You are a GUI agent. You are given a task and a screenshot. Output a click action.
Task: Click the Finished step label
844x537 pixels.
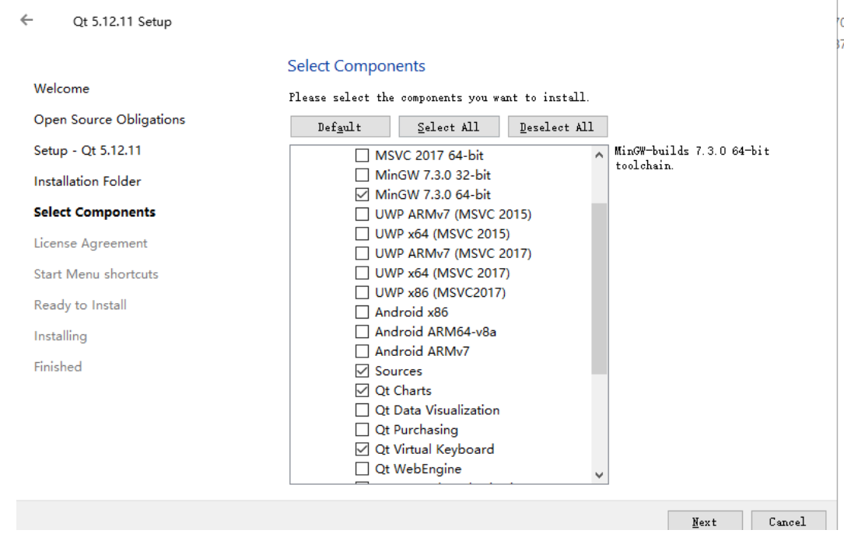[x=58, y=367]
